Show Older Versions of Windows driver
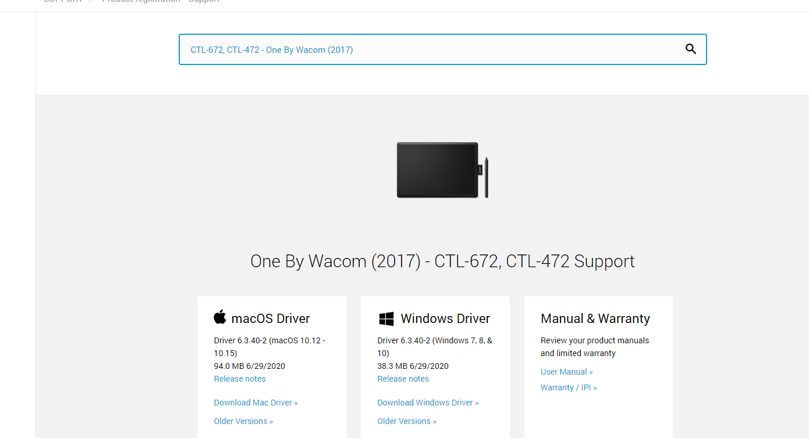 (x=407, y=421)
